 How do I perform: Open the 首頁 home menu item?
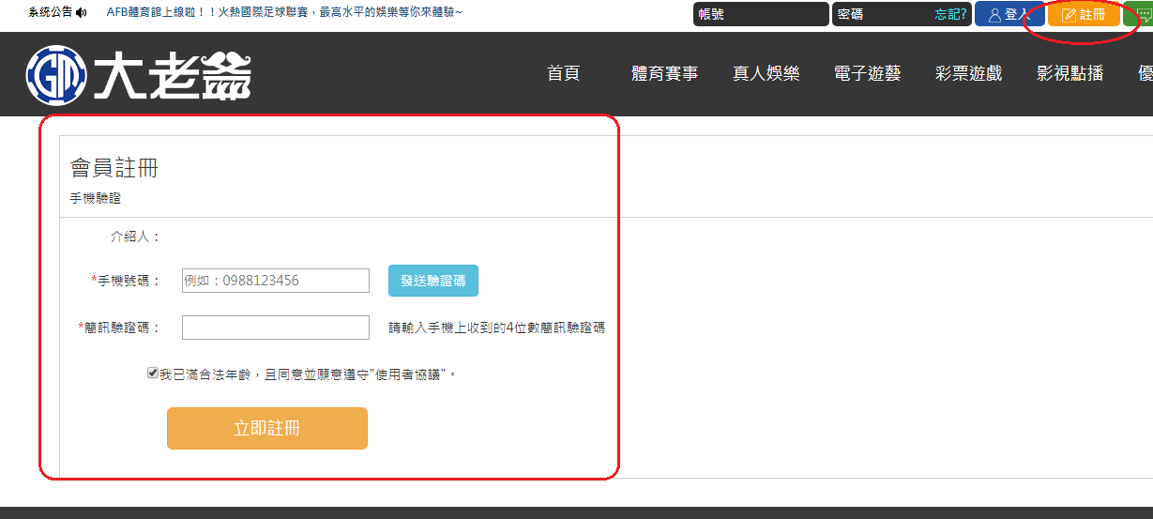tap(563, 73)
